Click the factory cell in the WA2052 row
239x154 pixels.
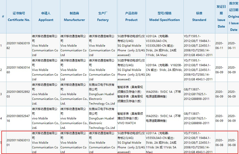click(x=103, y=118)
